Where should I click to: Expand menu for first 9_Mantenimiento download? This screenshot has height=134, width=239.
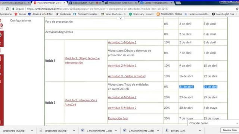click(116, 131)
